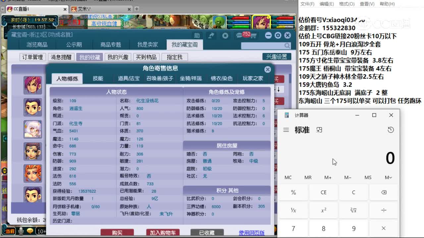Toggle the circular stop icon in the title bar
The image size is (424, 238).
coord(225,35)
